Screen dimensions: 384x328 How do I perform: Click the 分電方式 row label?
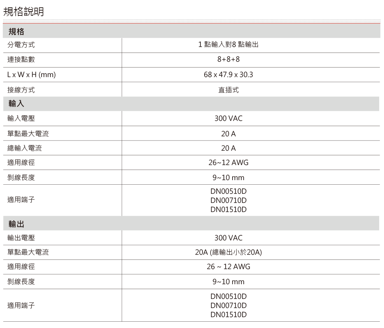(x=21, y=45)
